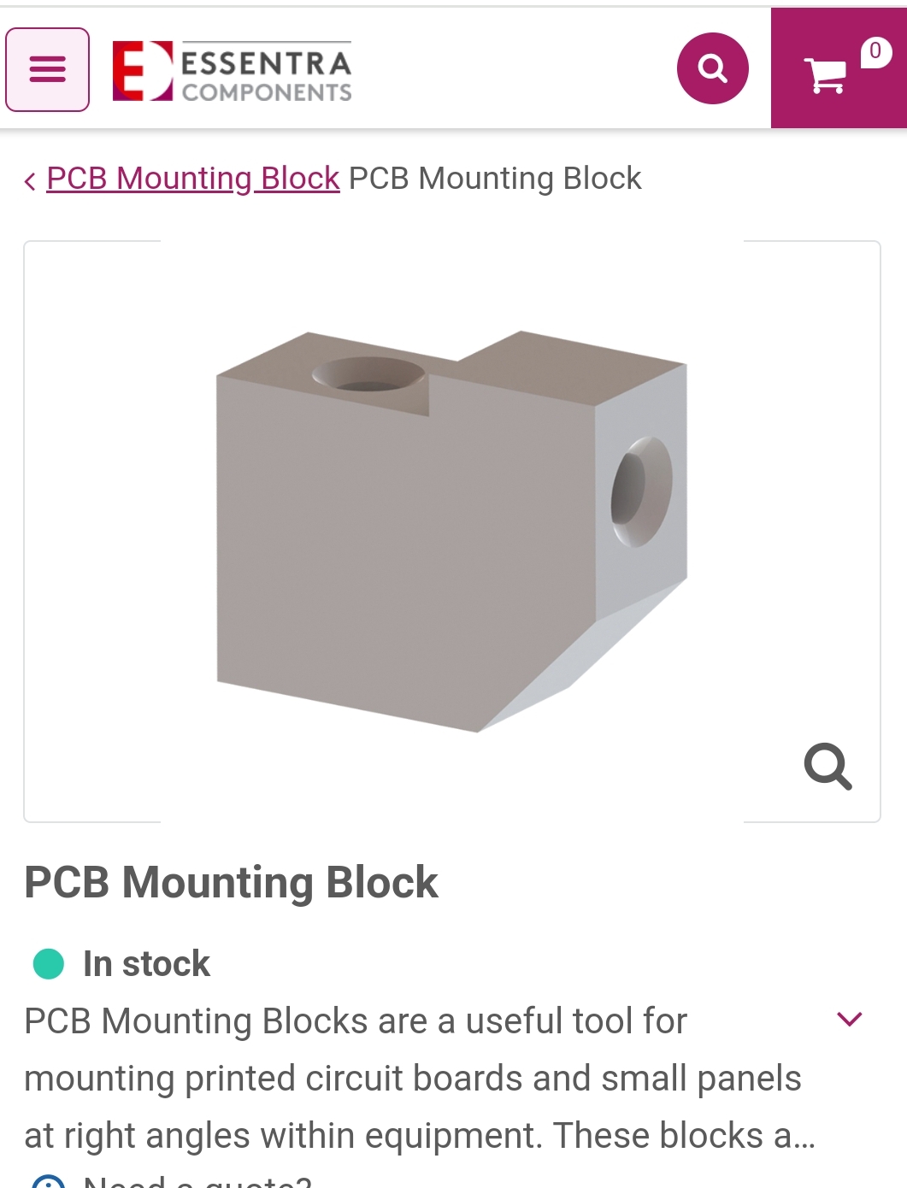The height and width of the screenshot is (1188, 907).
Task: Zoom product image with magnifier icon
Action: [x=827, y=766]
